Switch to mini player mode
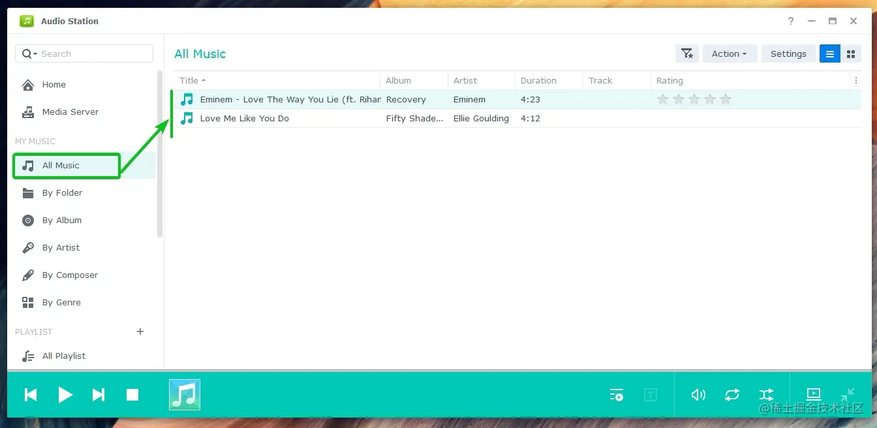 point(813,395)
